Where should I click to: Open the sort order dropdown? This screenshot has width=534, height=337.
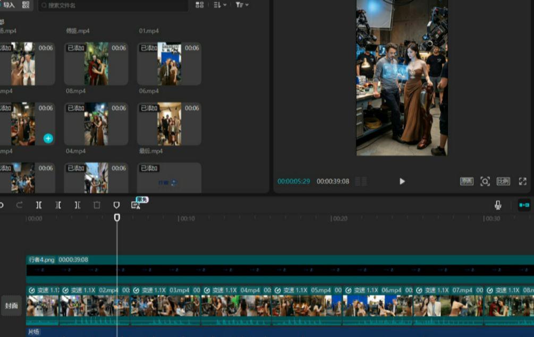click(x=219, y=5)
